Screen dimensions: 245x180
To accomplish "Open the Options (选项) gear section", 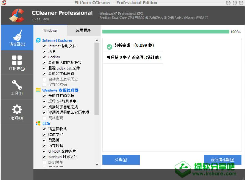I will 17,112.
